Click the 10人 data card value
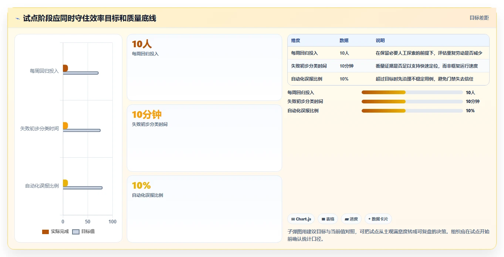Viewport: 504px width, 257px height. (x=142, y=44)
